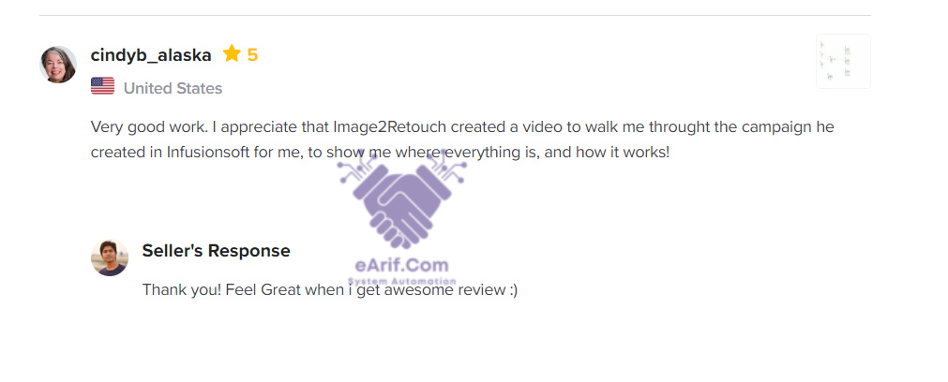Click the right circuit nodes on handshake logo
The width and height of the screenshot is (948, 382).
click(446, 168)
